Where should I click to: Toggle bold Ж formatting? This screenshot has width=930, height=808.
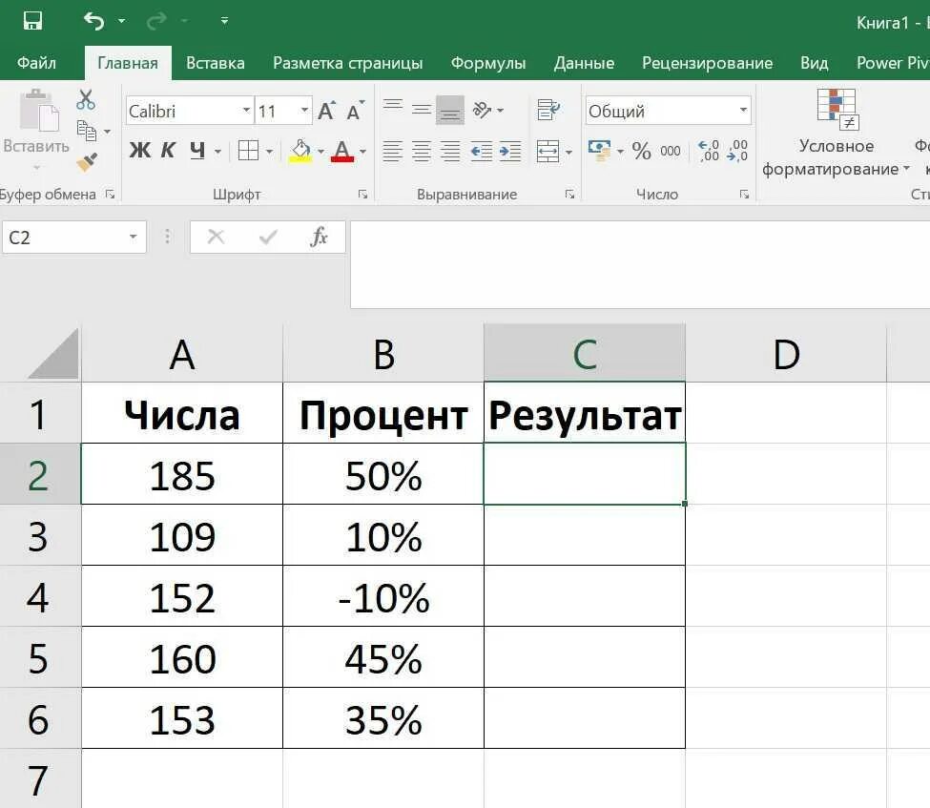click(140, 151)
